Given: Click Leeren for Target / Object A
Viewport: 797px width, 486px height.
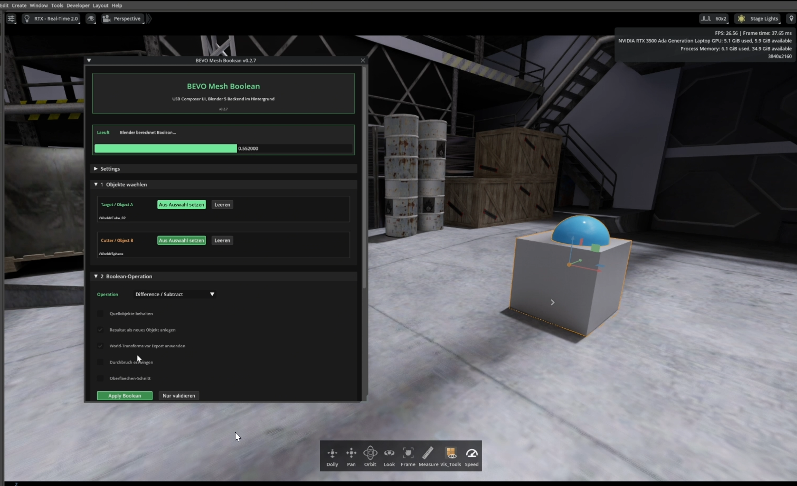Looking at the screenshot, I should click(x=222, y=205).
